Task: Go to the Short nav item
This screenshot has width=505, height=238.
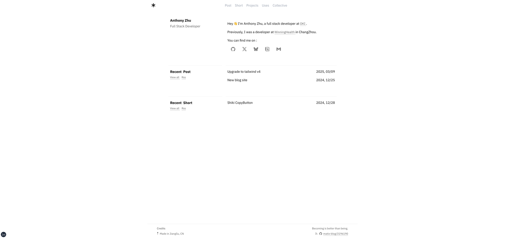Action: click(x=239, y=6)
